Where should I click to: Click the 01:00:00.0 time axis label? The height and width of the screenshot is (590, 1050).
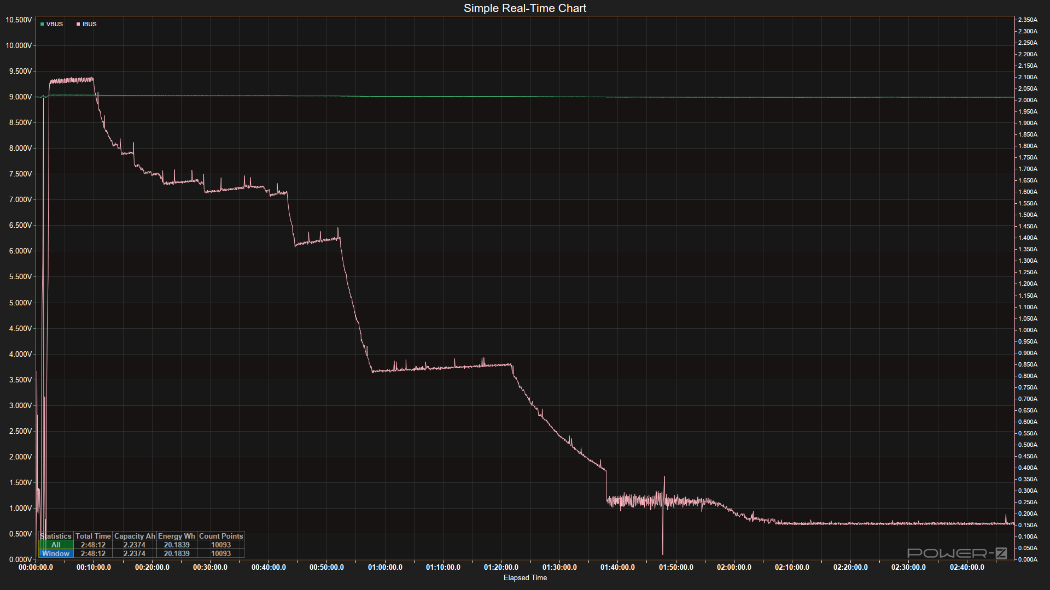[x=385, y=567]
